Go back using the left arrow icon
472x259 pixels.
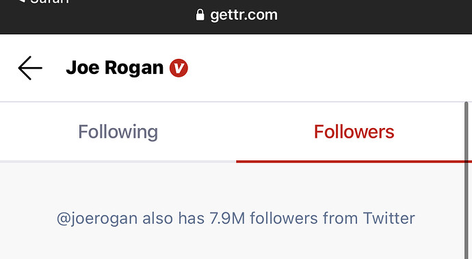pyautogui.click(x=30, y=68)
